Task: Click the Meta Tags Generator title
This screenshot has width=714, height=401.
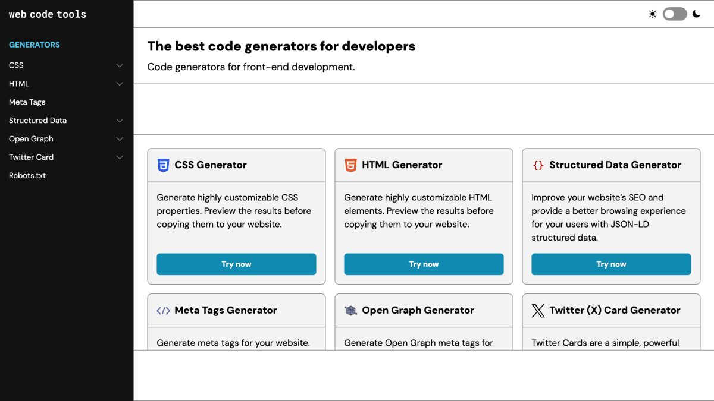Action: [226, 311]
